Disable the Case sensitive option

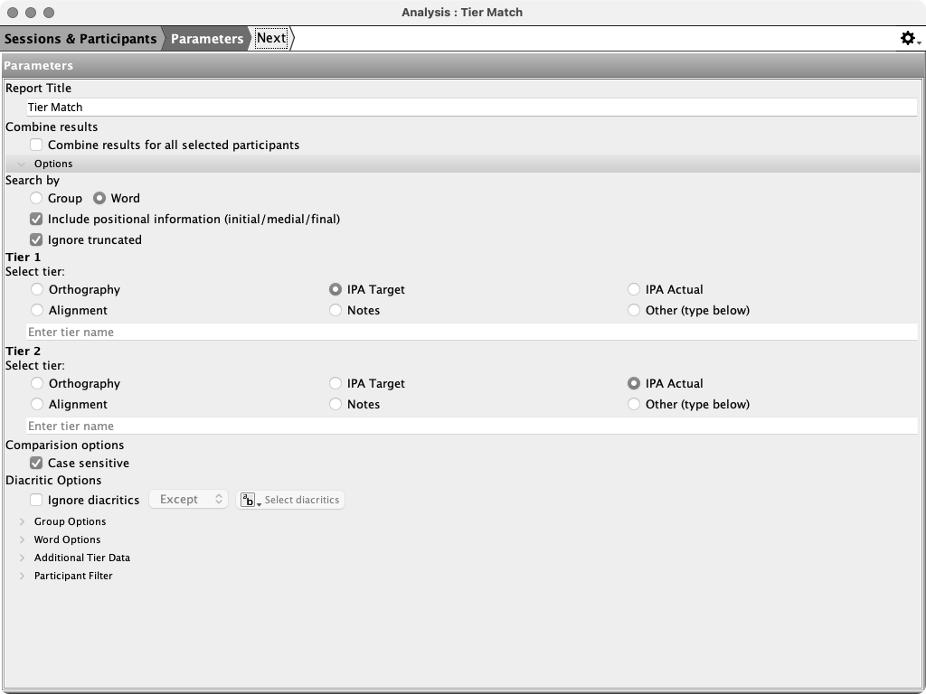(36, 463)
